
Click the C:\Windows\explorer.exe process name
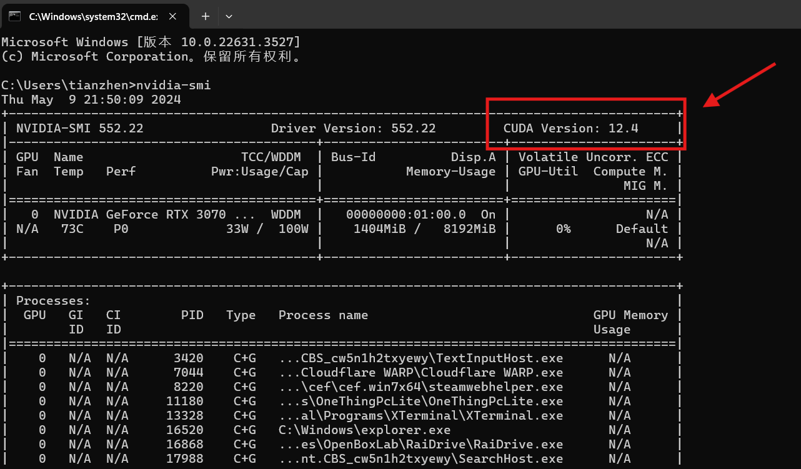tap(365, 430)
